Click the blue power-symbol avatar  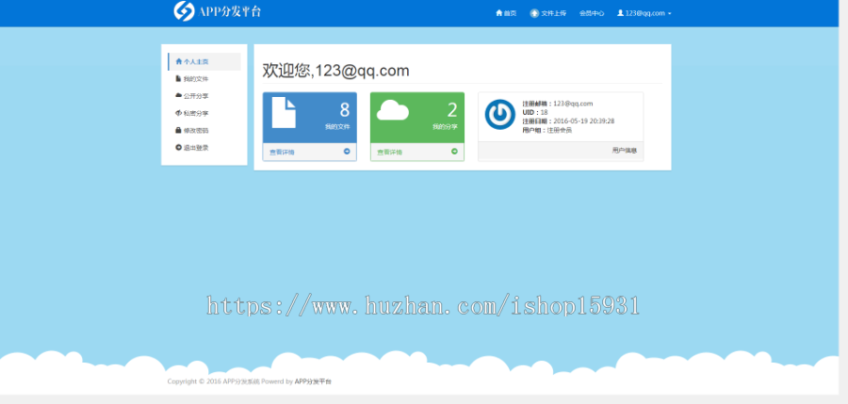click(x=499, y=114)
